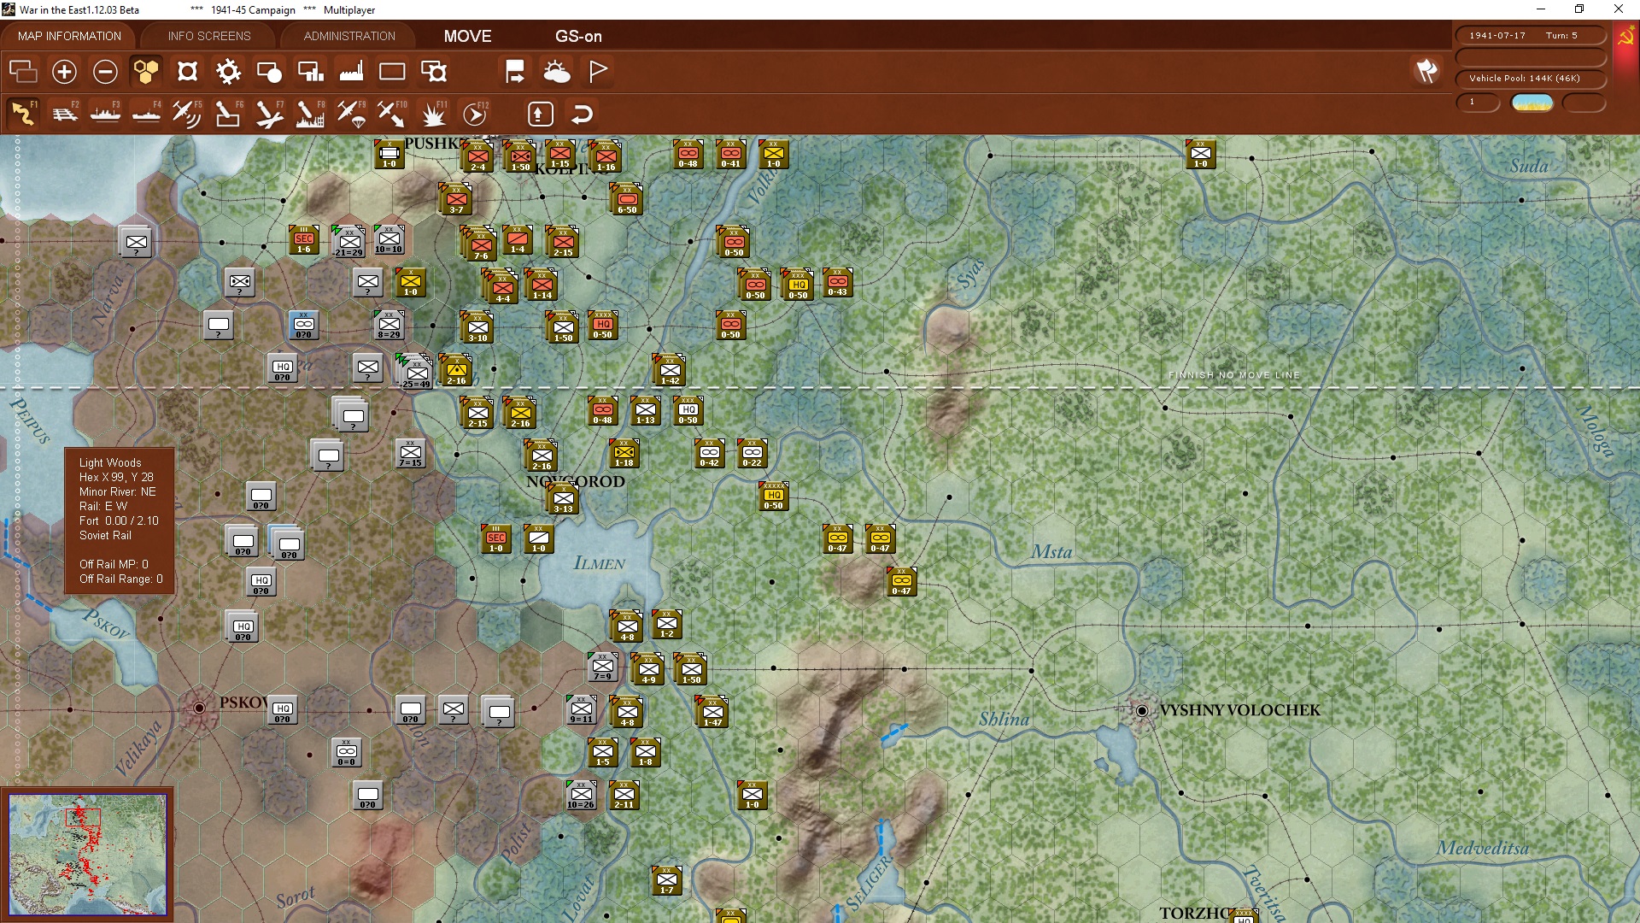Screen dimensions: 1640x923
Task: Select German unit 21=29
Action: (349, 242)
